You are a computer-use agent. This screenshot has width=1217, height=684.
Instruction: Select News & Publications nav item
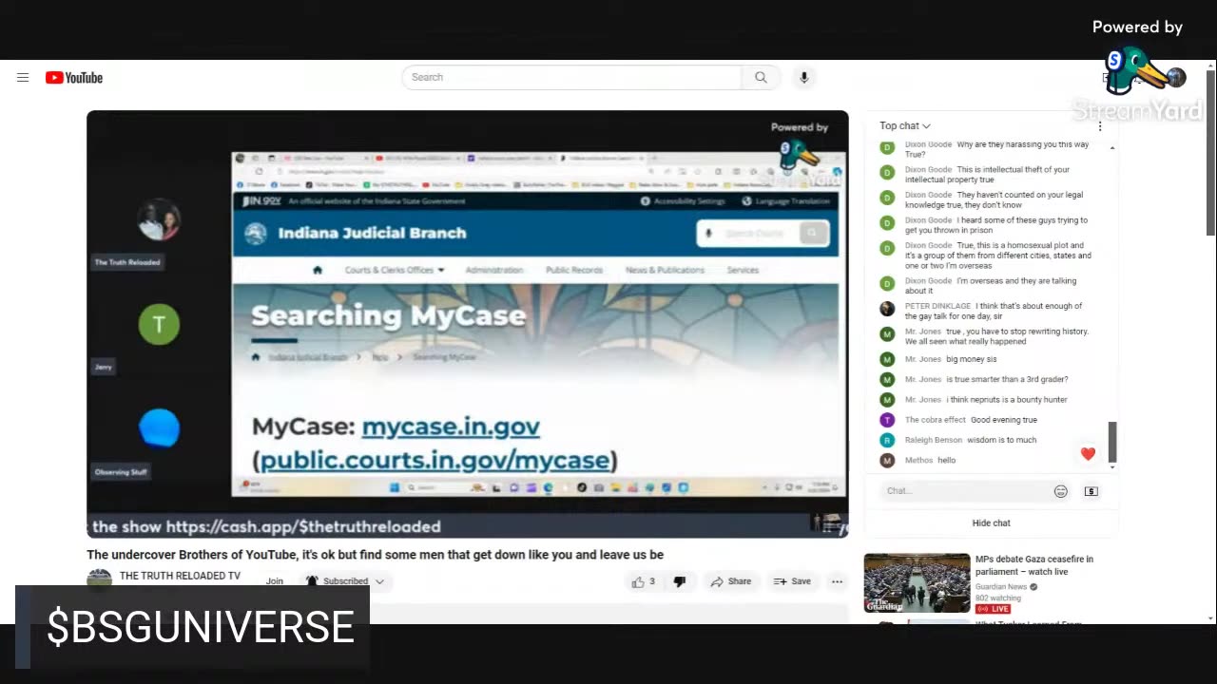pyautogui.click(x=665, y=271)
